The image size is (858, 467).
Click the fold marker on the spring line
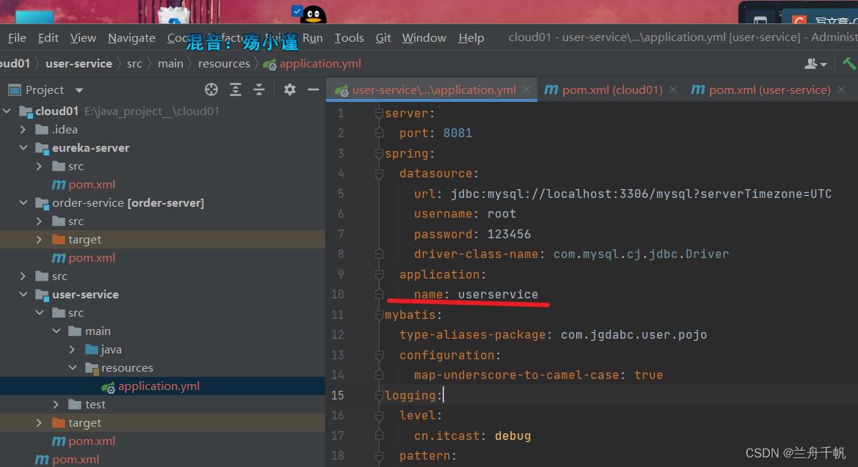point(379,154)
